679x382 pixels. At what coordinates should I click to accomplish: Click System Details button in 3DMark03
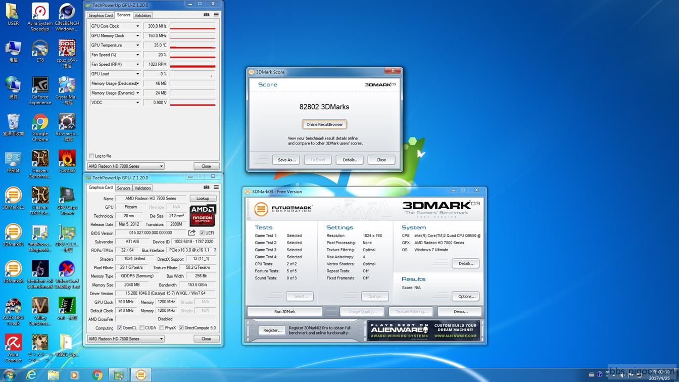(466, 263)
